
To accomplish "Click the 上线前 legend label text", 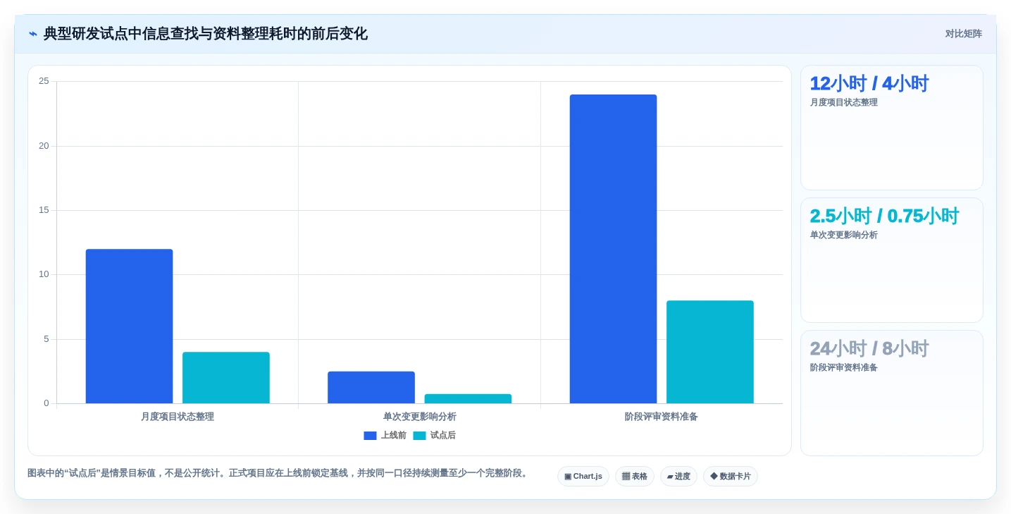I will (394, 436).
